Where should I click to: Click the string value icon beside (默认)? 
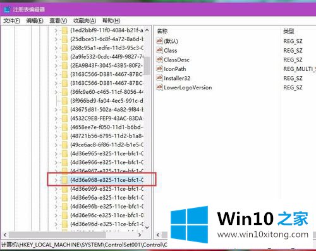pos(159,41)
